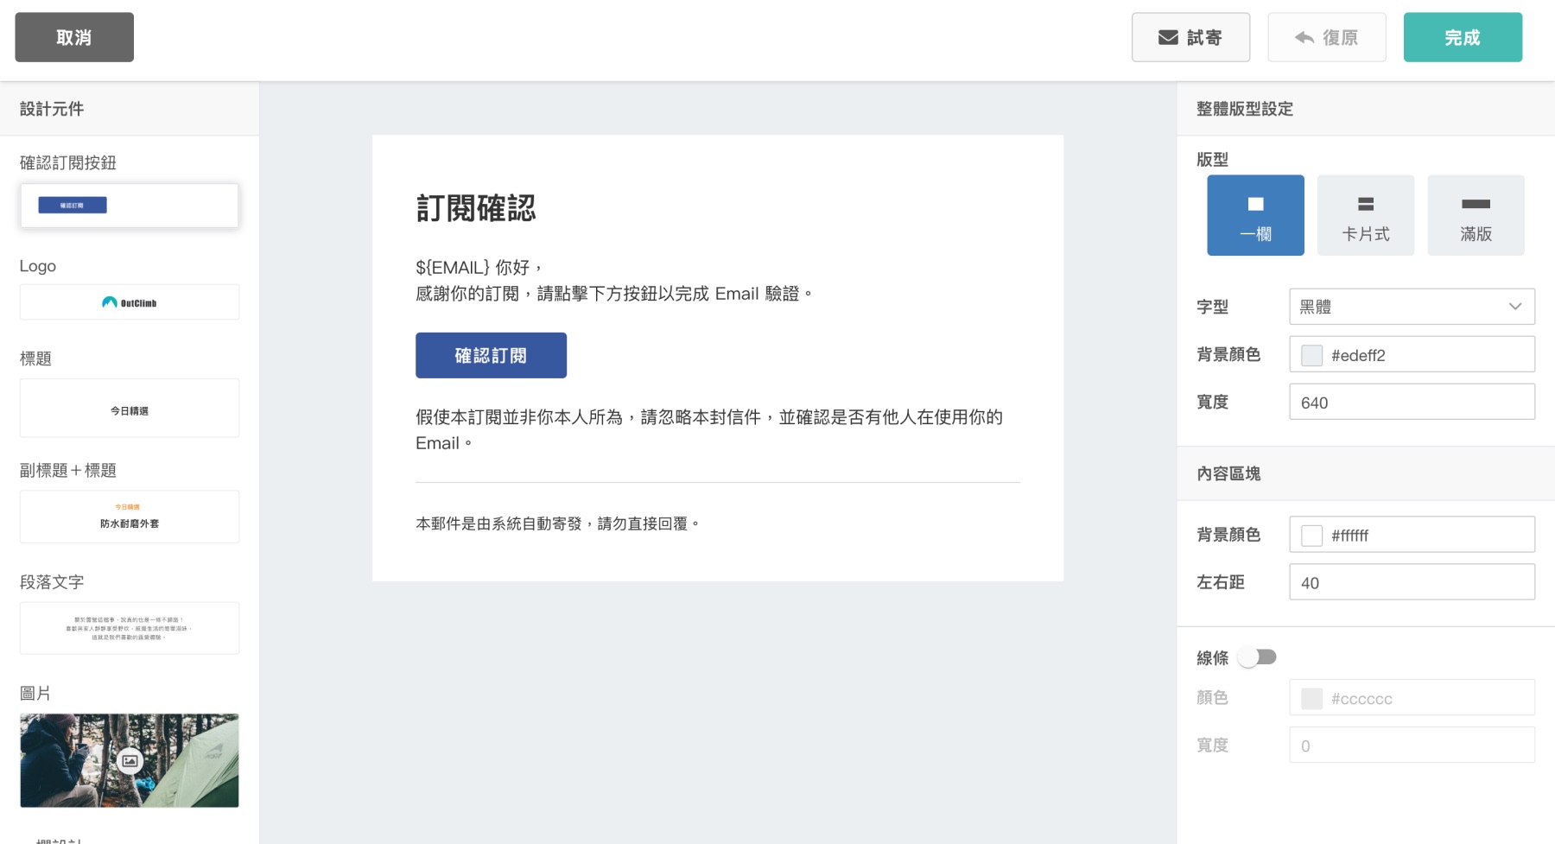This screenshot has height=844, width=1555.
Task: Send a test email with 試寄
Action: pyautogui.click(x=1190, y=37)
